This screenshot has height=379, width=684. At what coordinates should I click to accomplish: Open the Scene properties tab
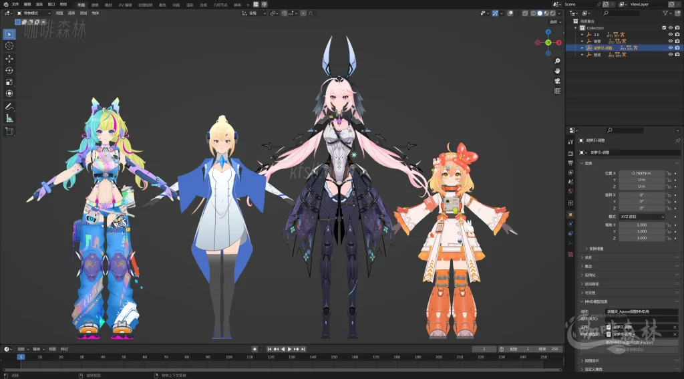(570, 182)
